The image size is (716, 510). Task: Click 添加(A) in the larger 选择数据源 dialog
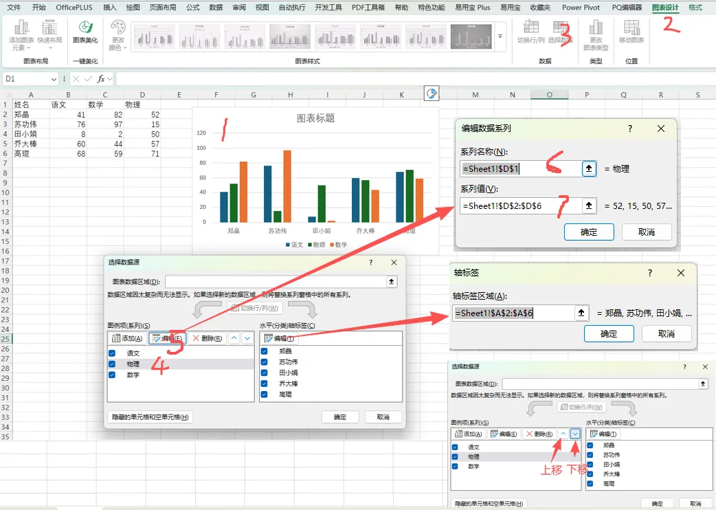point(127,338)
